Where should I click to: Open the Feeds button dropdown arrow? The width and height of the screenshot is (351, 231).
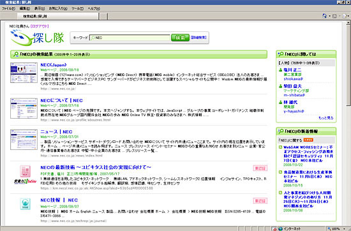click(340, 16)
